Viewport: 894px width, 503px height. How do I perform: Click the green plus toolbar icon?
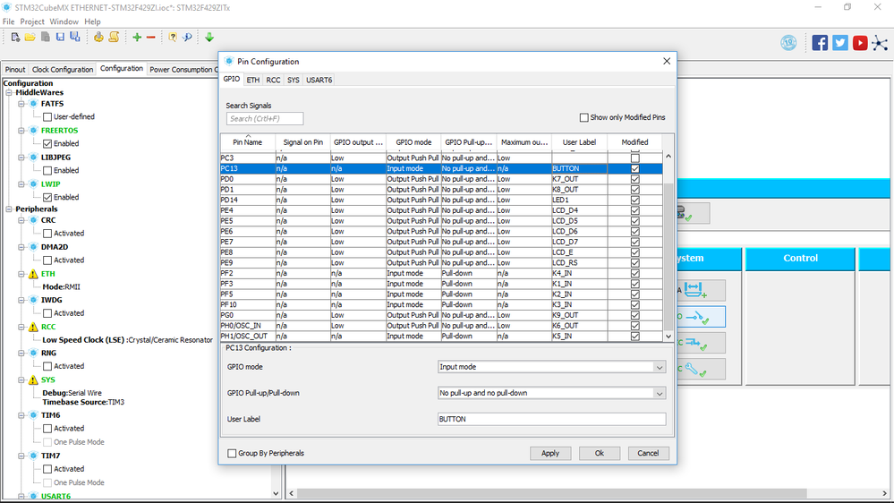click(x=137, y=37)
